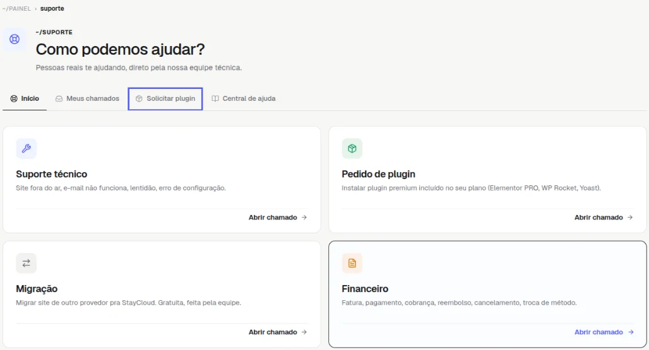Viewport: 649px width, 350px height.
Task: Click the lifebuoy icon in the Início tab
Action: click(x=14, y=98)
